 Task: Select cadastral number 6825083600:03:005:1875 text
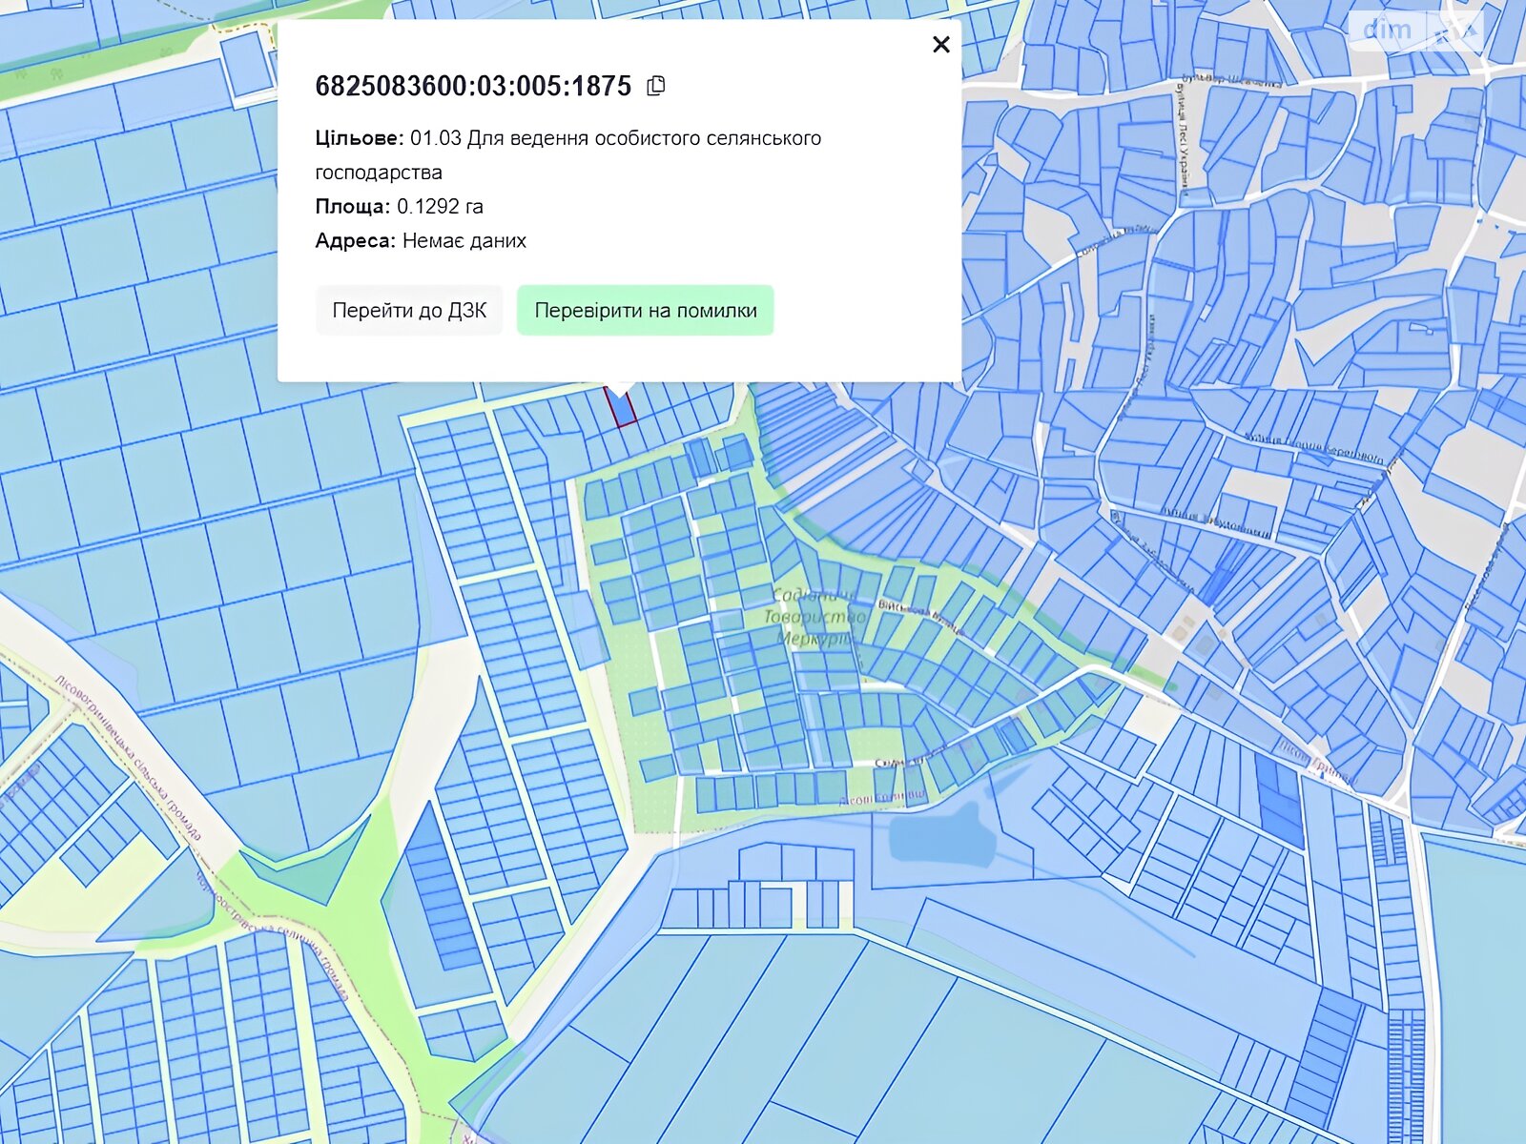[x=473, y=86]
